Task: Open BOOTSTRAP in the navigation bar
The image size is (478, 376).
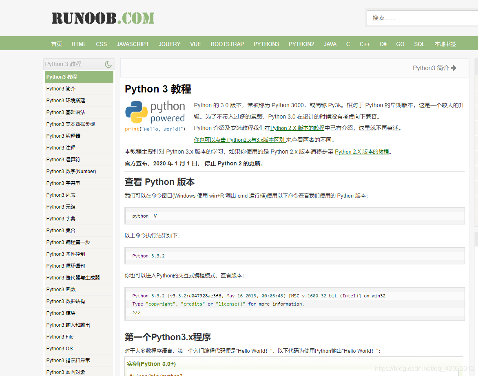Action: click(228, 44)
